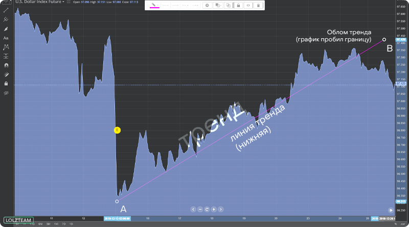
Task: Open the U.S. Dollar Index Future dropdown
Action: [x=40, y=2]
